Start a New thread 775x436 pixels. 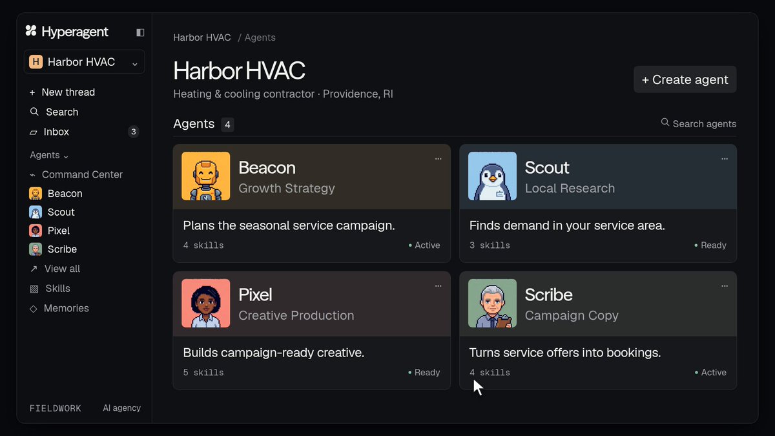[x=62, y=92]
